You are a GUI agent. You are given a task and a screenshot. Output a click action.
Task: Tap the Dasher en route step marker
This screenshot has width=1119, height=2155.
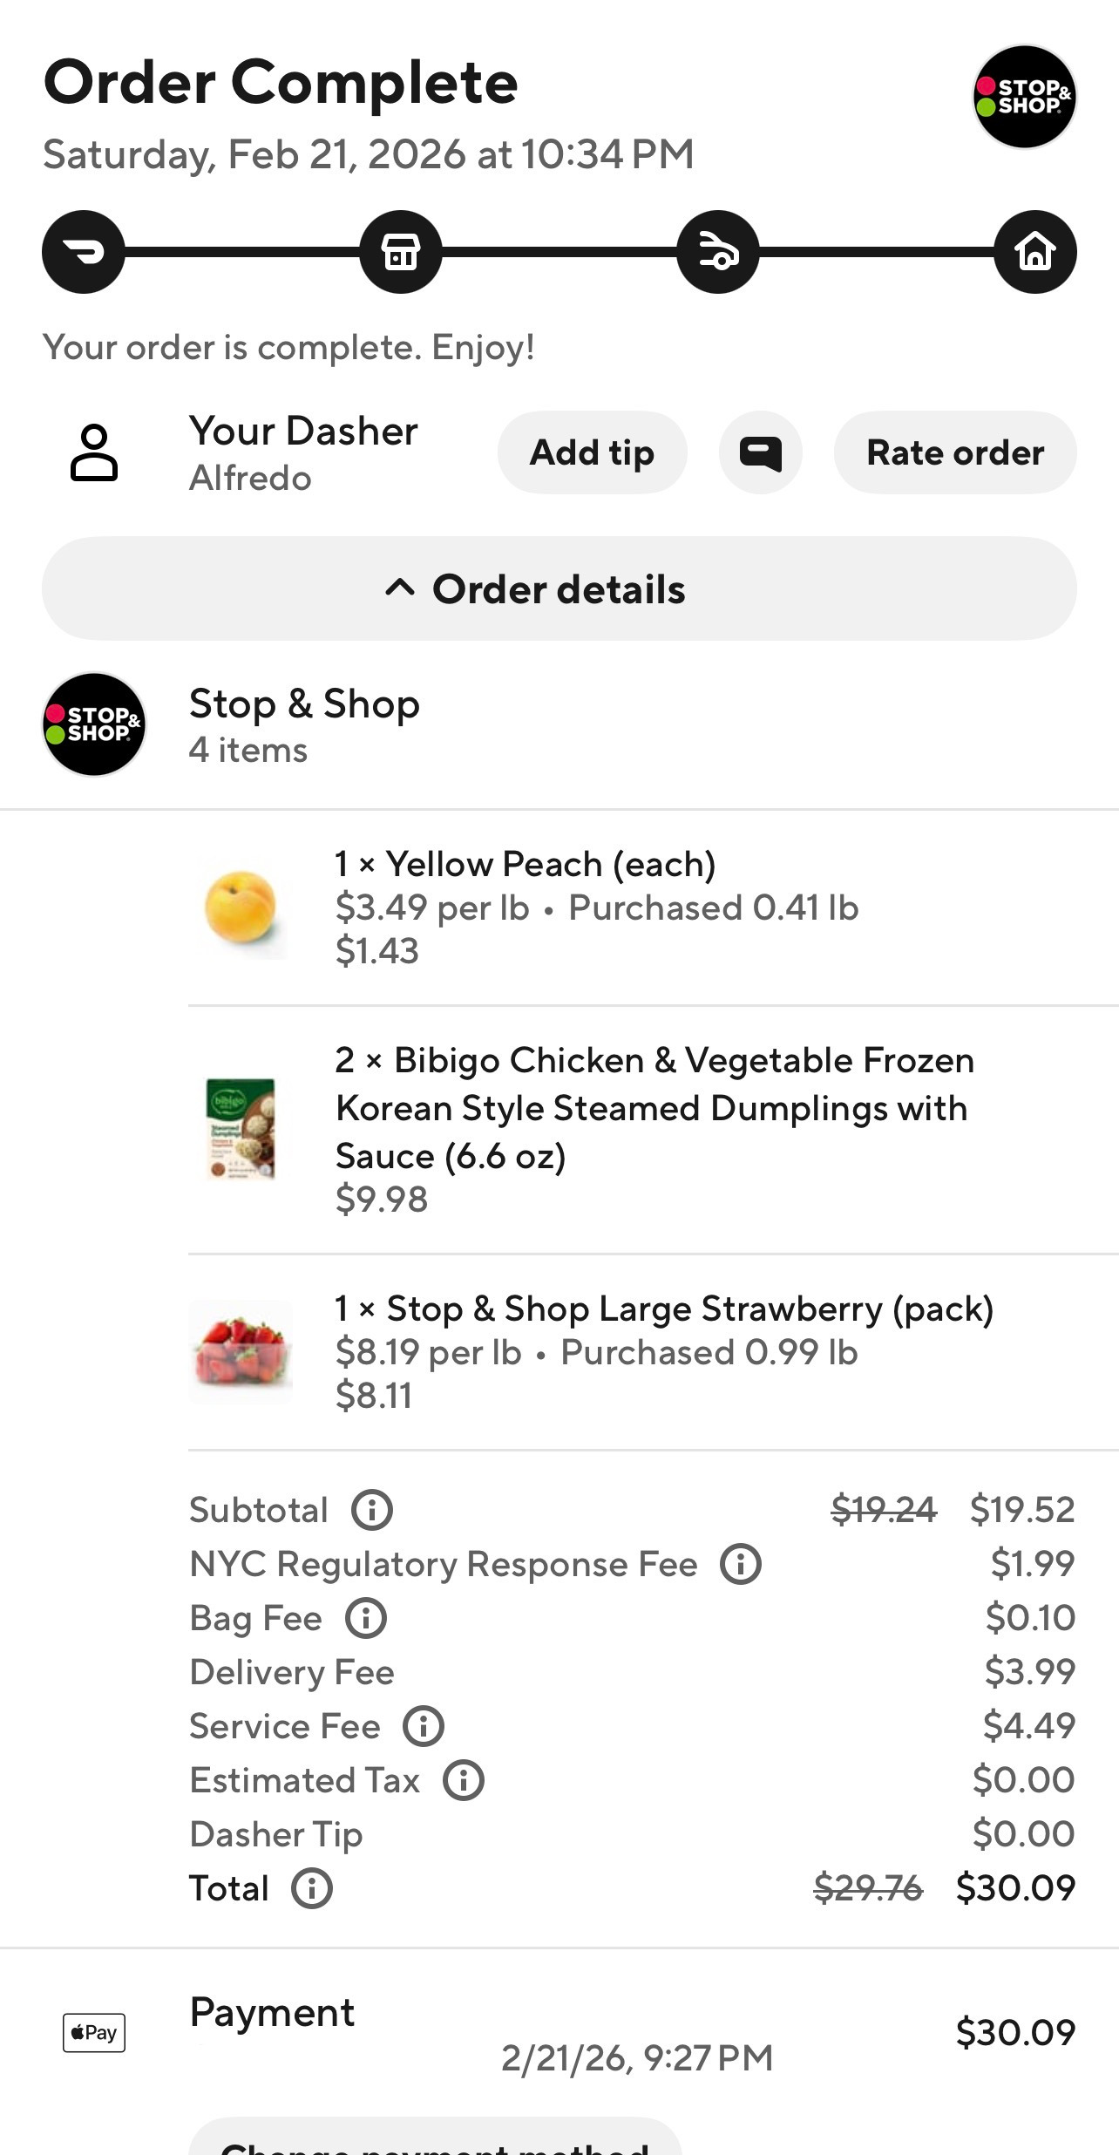tap(718, 253)
